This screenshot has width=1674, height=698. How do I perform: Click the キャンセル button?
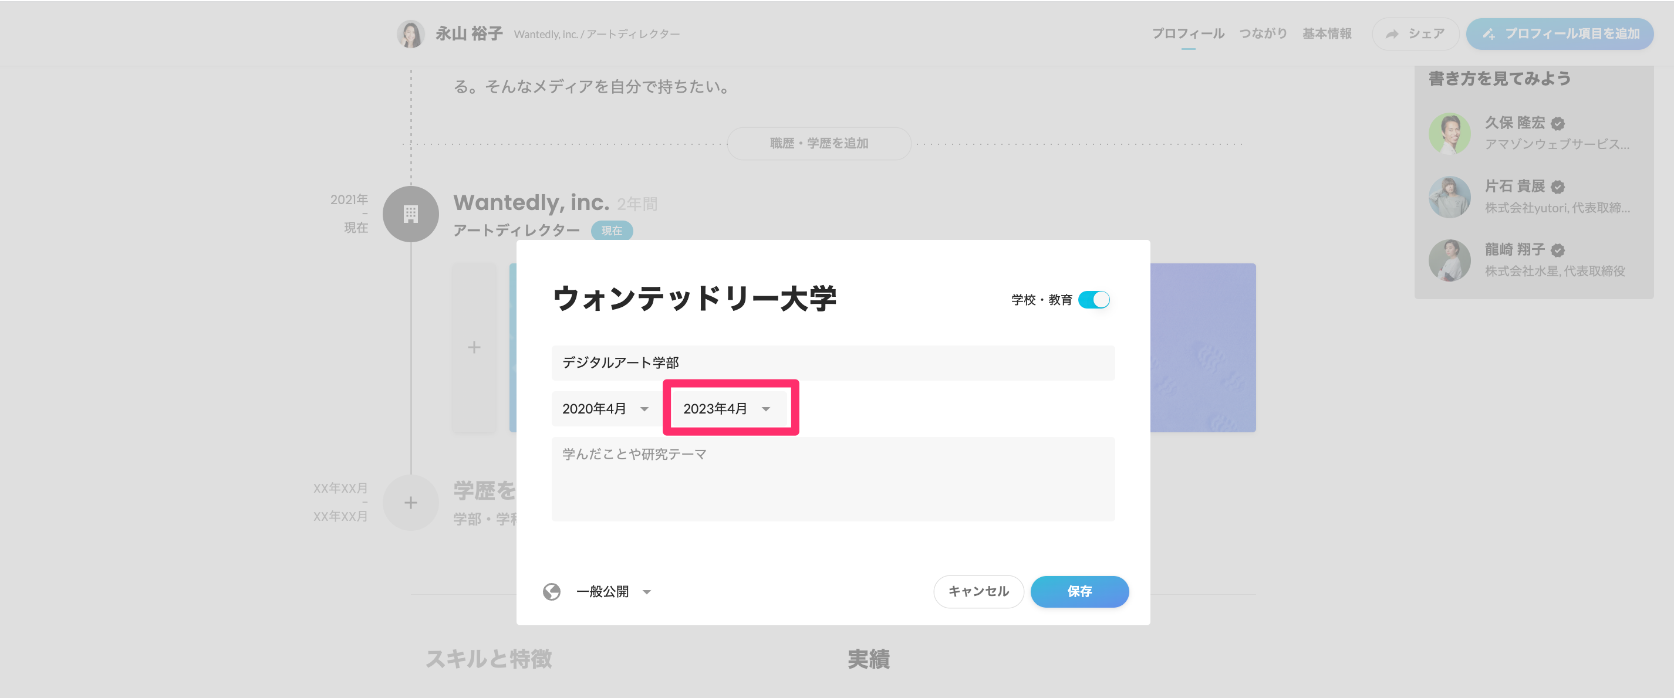[978, 591]
